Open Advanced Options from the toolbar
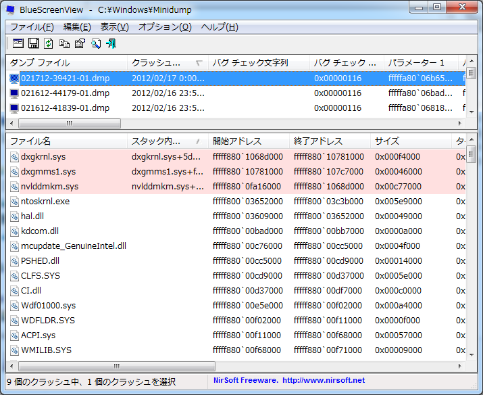The width and height of the screenshot is (483, 395). click(x=18, y=43)
